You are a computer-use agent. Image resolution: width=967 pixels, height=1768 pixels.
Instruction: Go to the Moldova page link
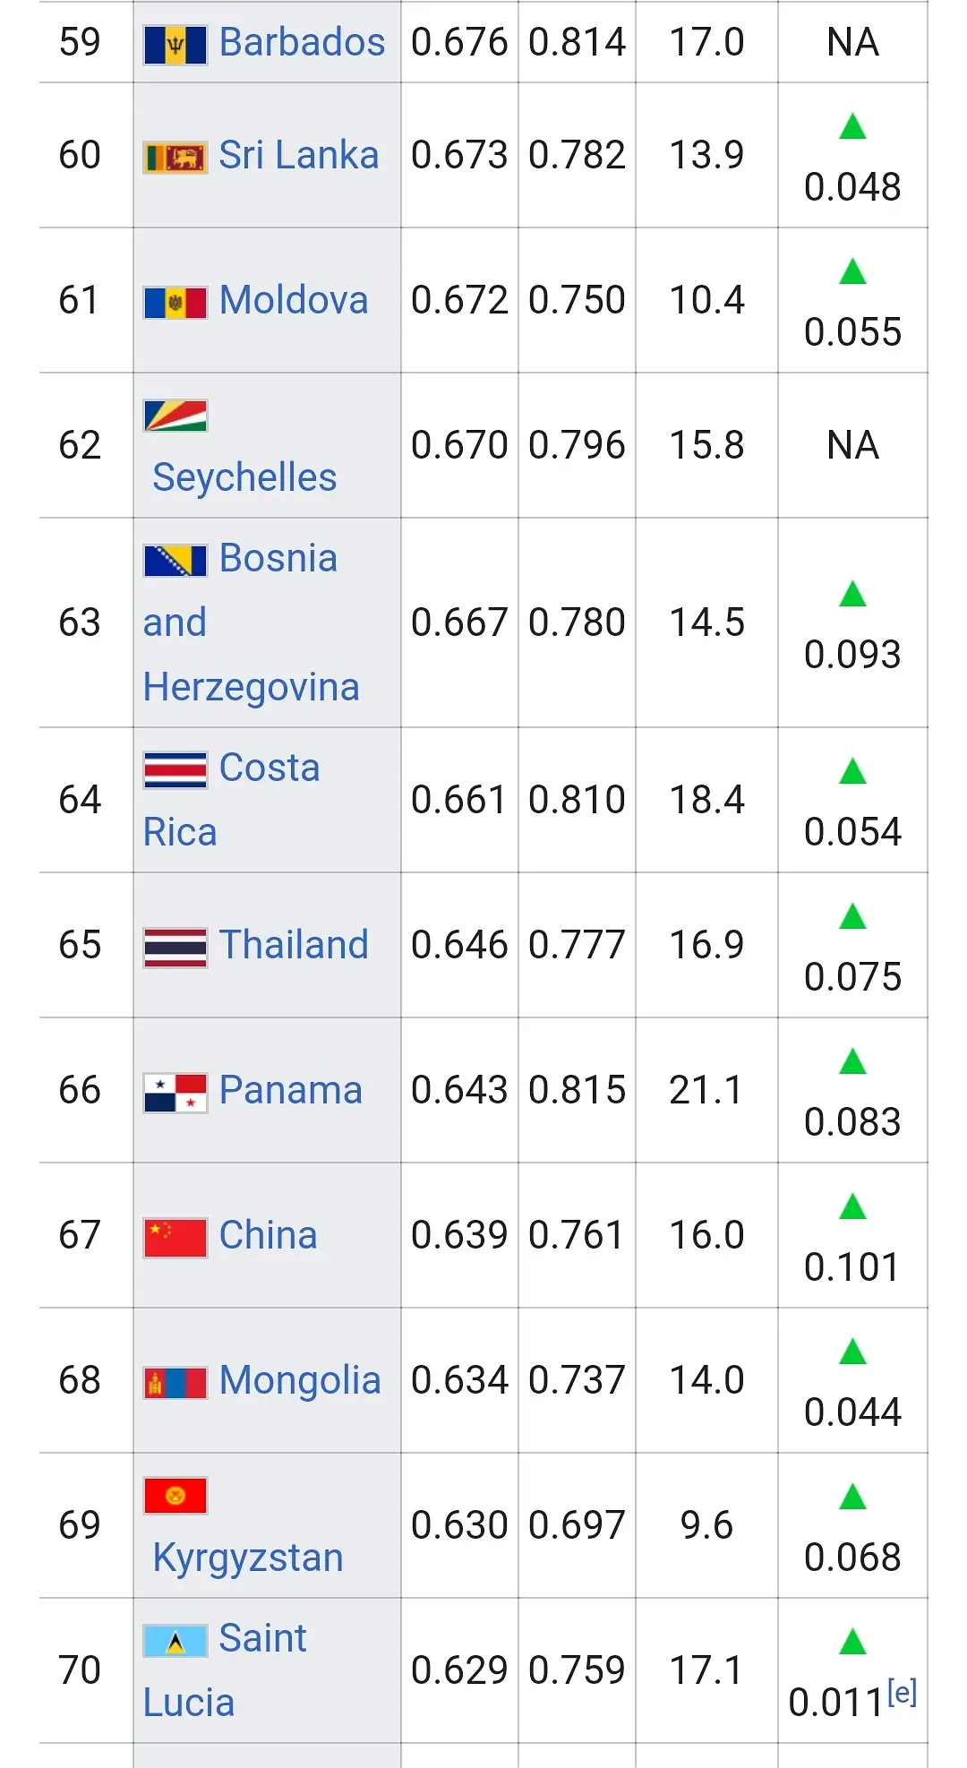(294, 300)
